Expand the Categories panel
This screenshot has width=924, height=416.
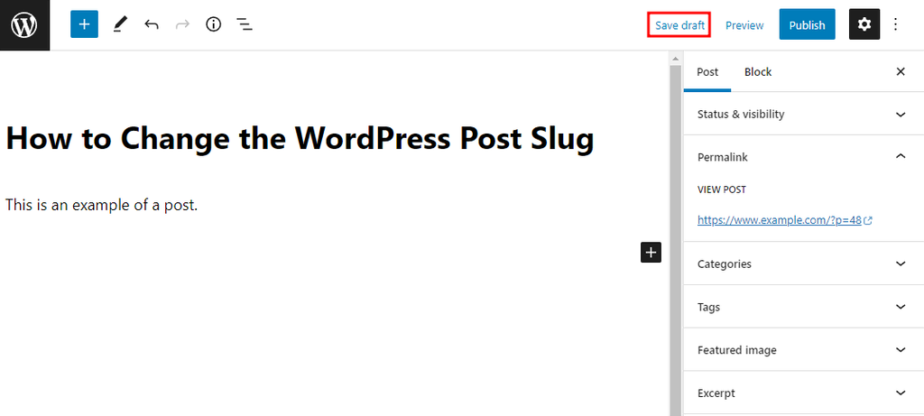[x=803, y=264]
